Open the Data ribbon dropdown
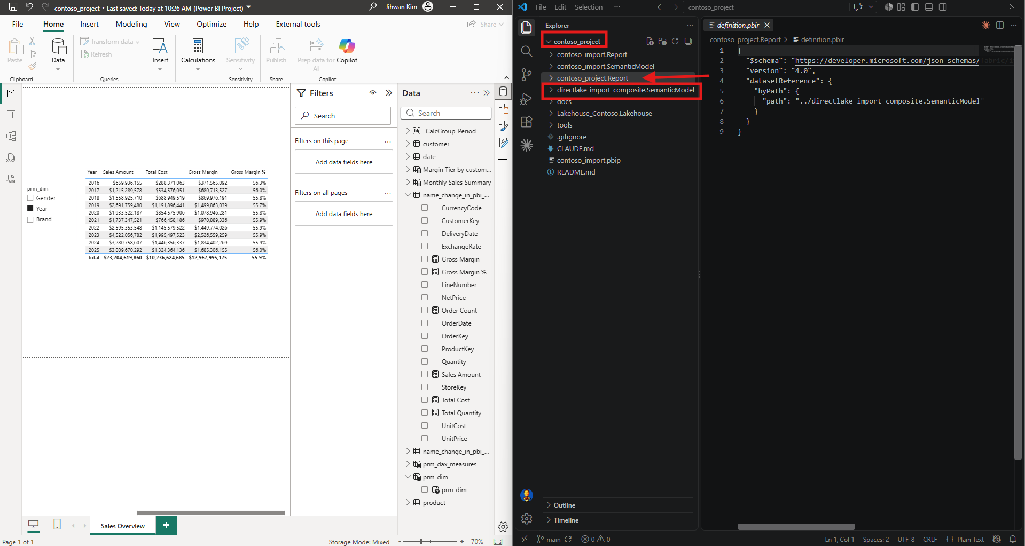Viewport: 1025px width, 546px height. tap(58, 55)
